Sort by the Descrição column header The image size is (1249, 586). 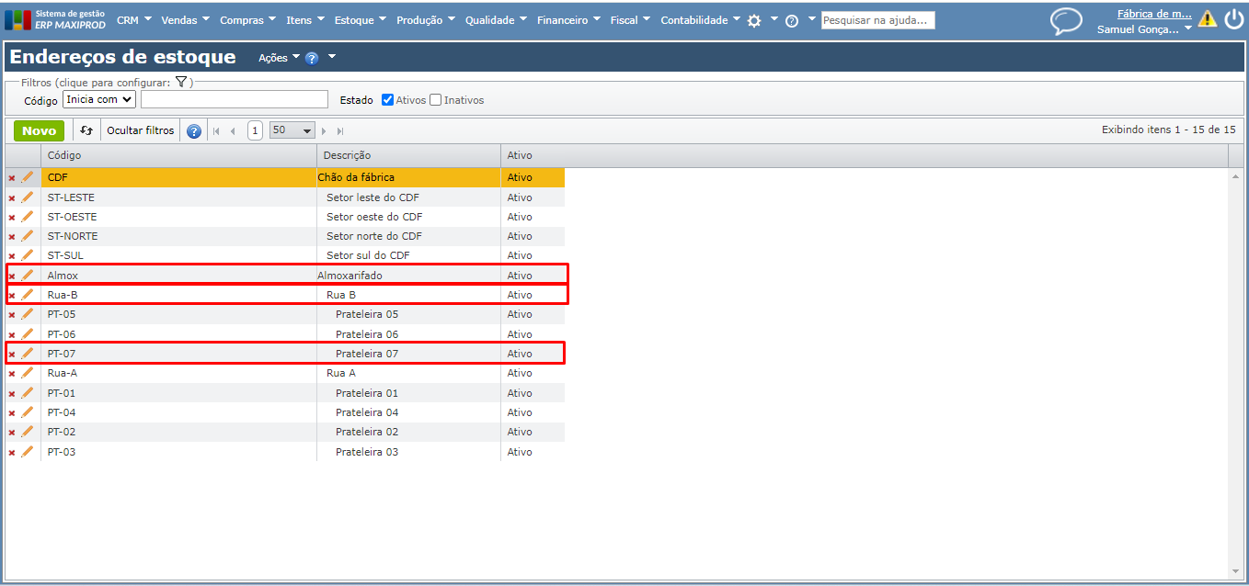tap(348, 155)
